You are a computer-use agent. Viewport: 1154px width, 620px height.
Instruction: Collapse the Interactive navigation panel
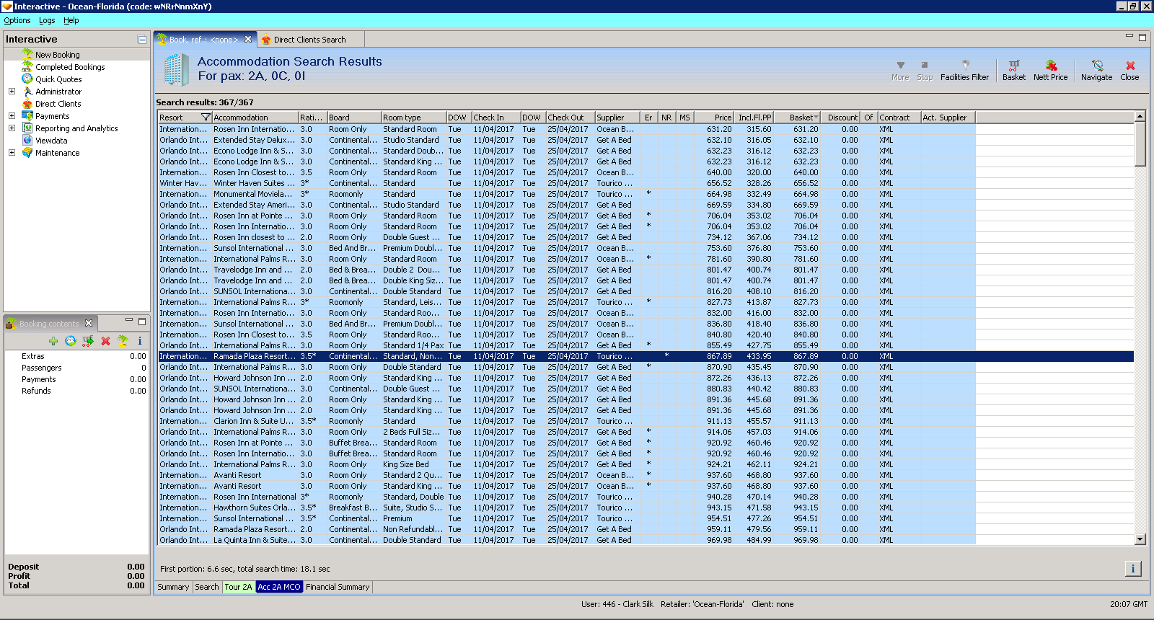click(x=142, y=40)
